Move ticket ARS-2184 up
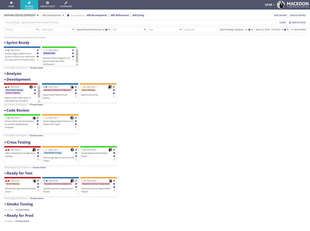 coord(38,53)
